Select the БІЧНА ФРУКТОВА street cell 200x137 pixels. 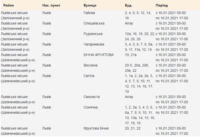(x=98, y=55)
